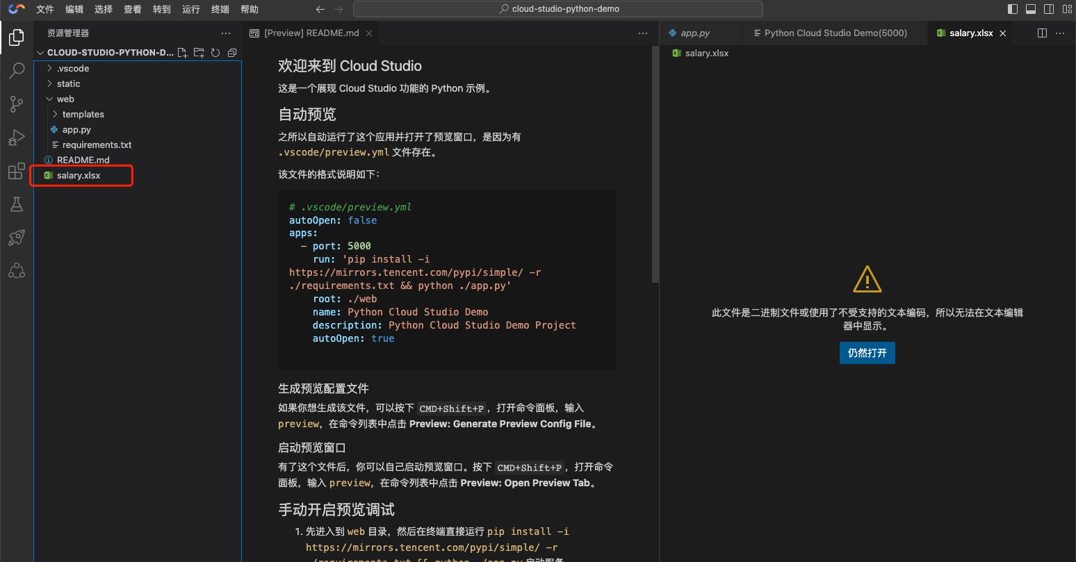Open the 终端 menu
The image size is (1076, 562).
click(x=220, y=9)
